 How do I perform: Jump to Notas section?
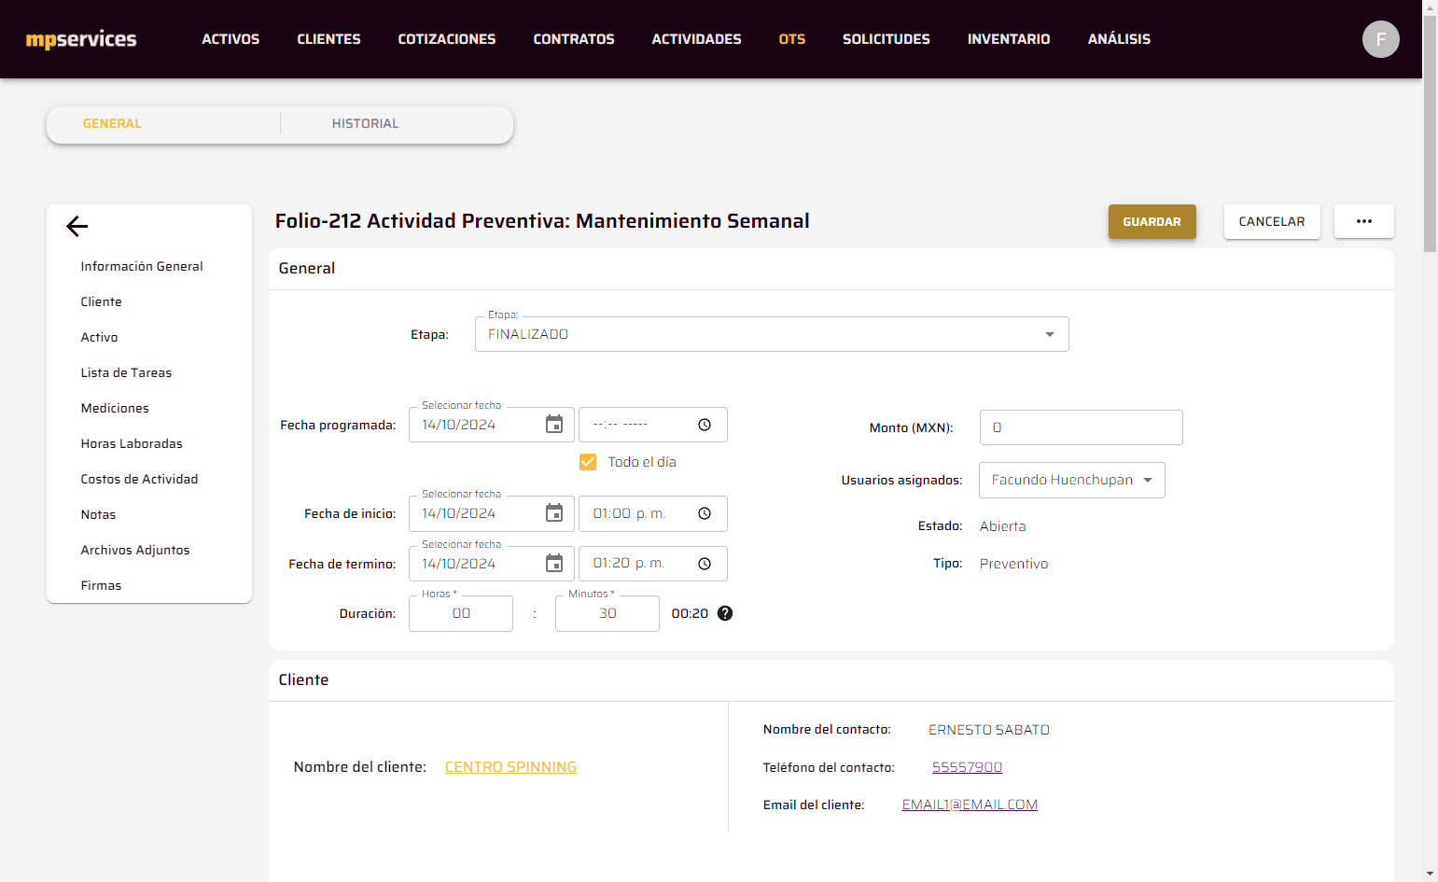[x=98, y=514]
